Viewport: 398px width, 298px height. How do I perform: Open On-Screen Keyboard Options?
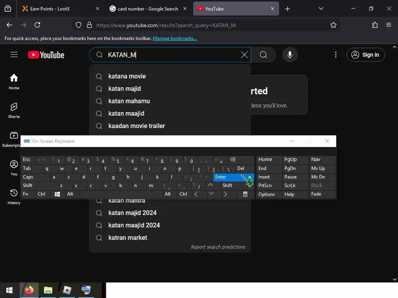point(269,194)
